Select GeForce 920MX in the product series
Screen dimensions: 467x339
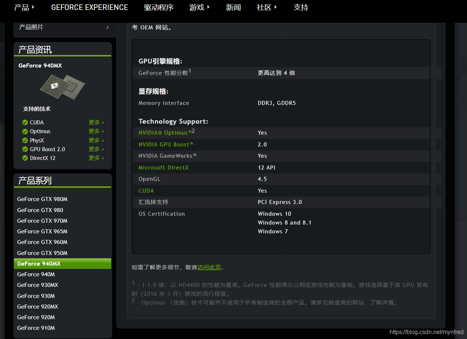[x=37, y=307]
